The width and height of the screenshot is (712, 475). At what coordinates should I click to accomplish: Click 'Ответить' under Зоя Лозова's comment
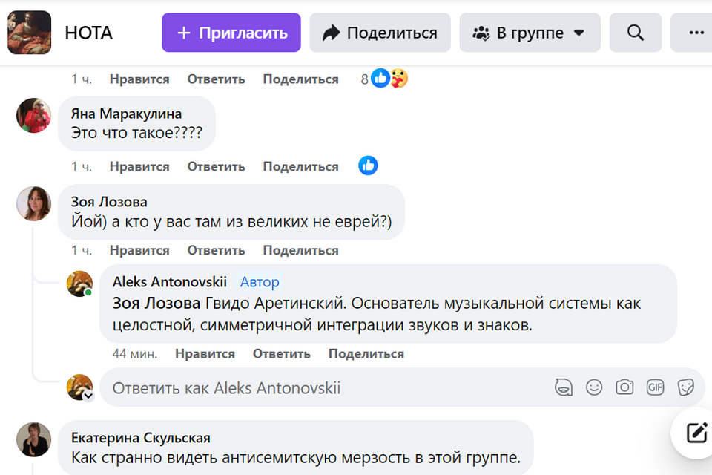click(x=216, y=250)
